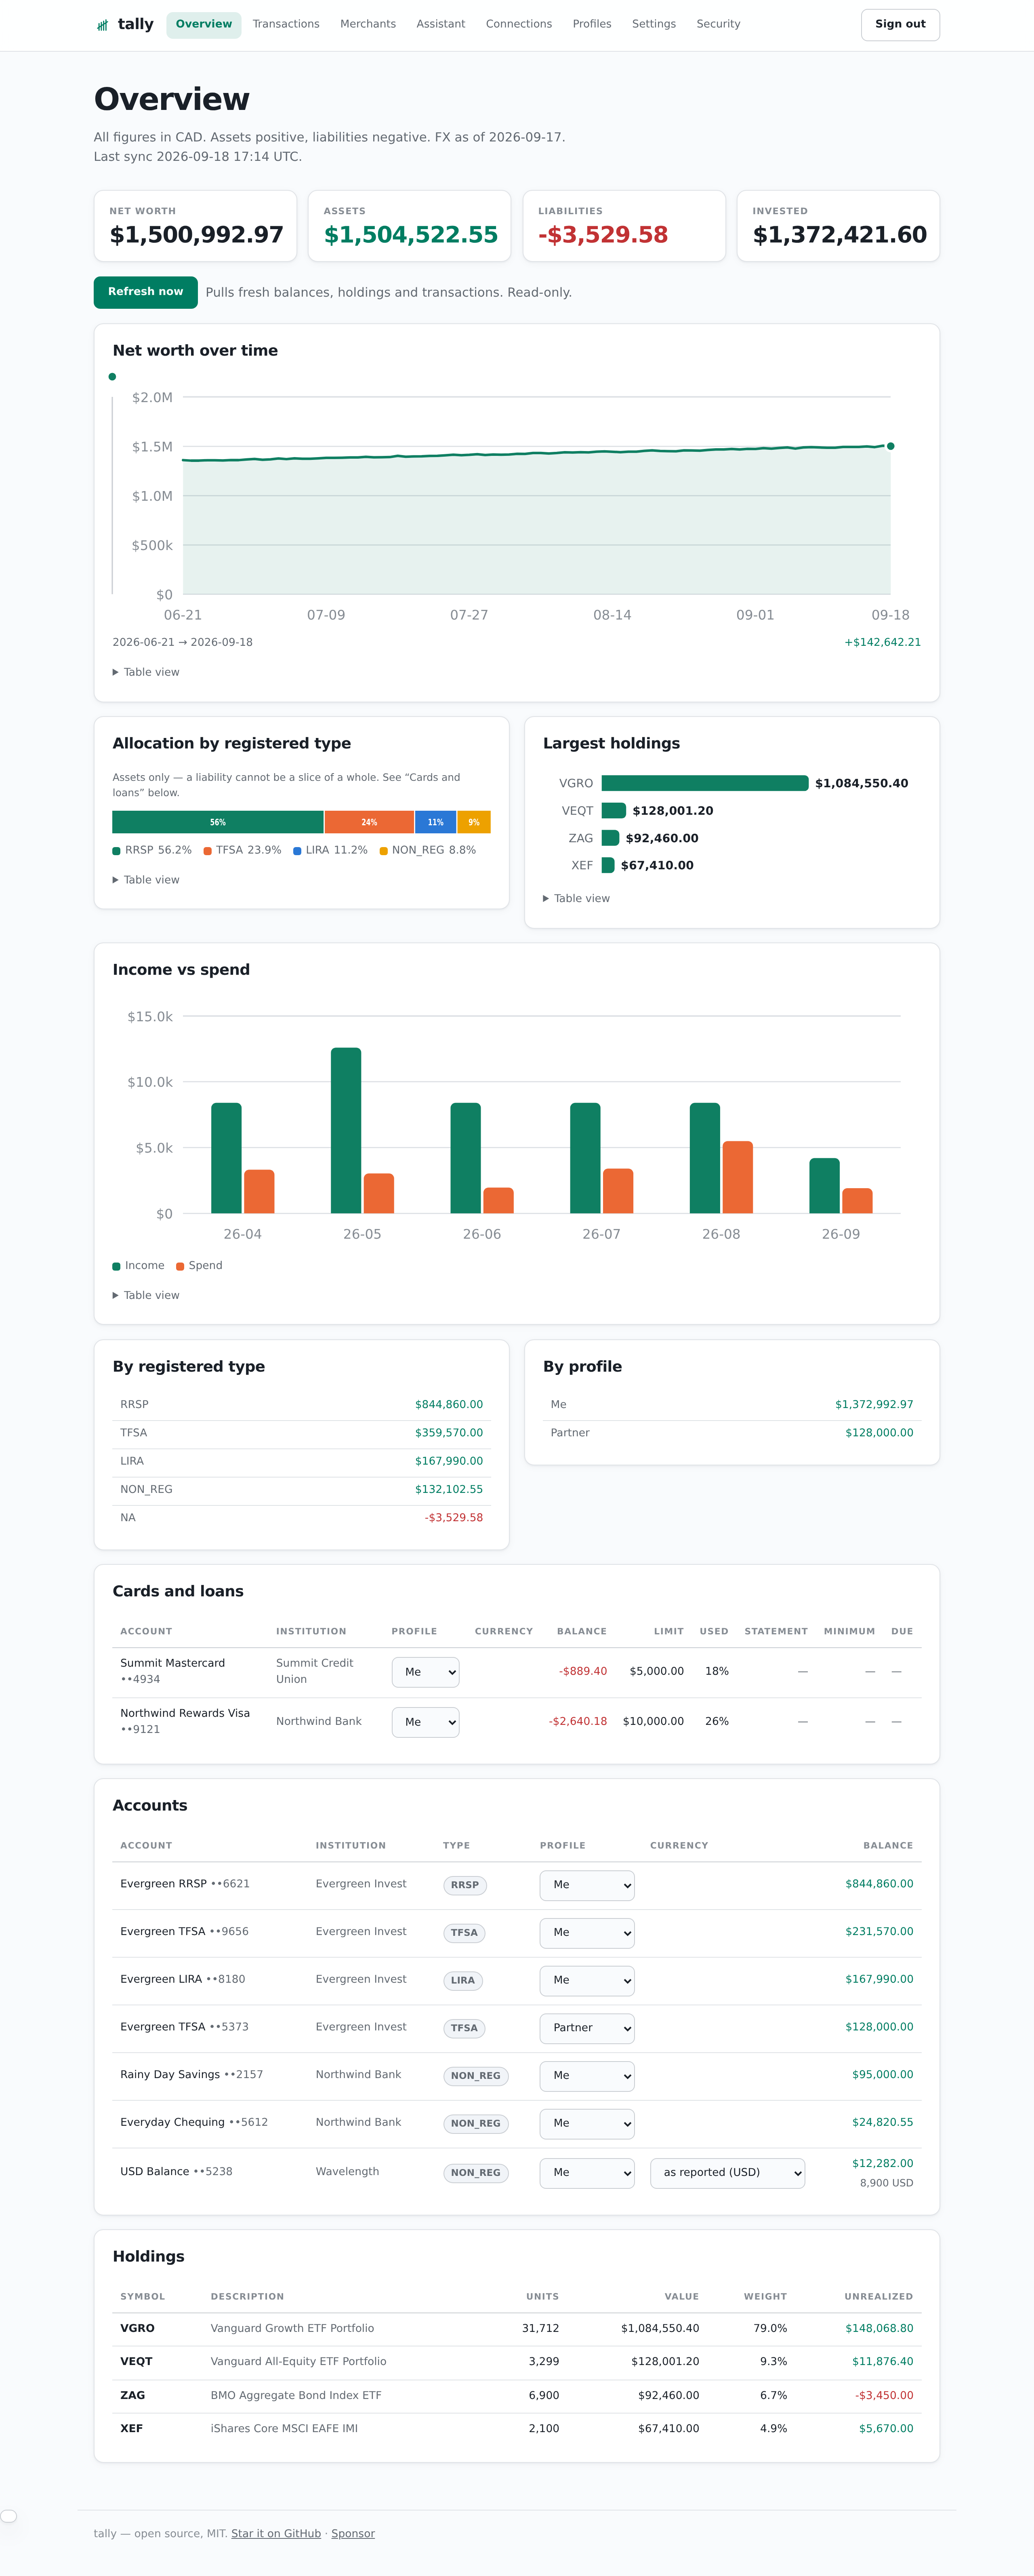Open profile dropdown for Evergreen TFSA ••9656

pos(587,1933)
